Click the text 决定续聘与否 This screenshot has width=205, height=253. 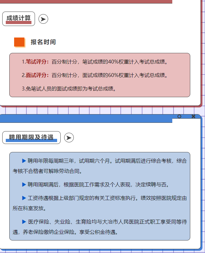[x=152, y=184]
